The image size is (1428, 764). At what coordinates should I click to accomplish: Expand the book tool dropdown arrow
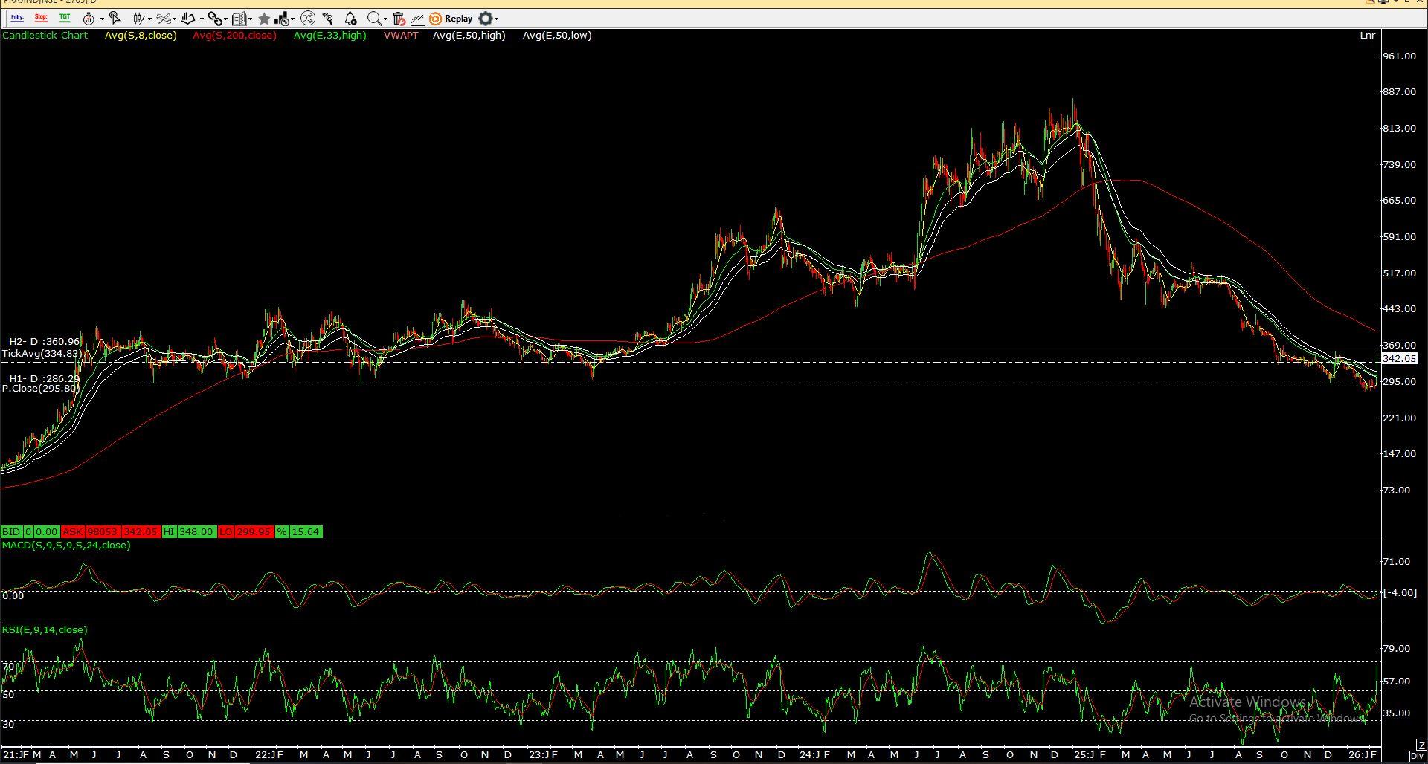(x=250, y=19)
